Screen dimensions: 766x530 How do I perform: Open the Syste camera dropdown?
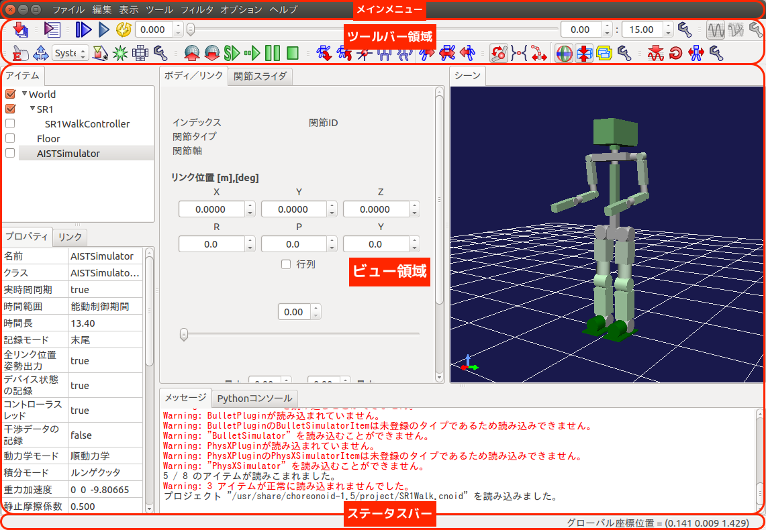[70, 53]
